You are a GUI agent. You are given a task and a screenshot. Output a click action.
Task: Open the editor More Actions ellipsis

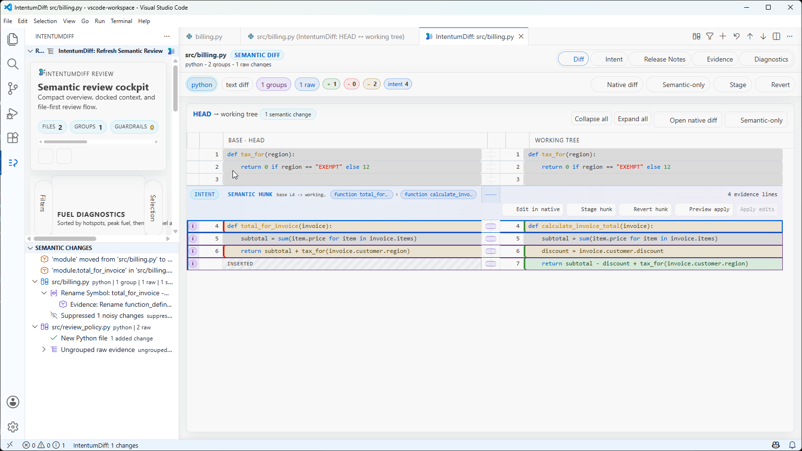click(789, 37)
